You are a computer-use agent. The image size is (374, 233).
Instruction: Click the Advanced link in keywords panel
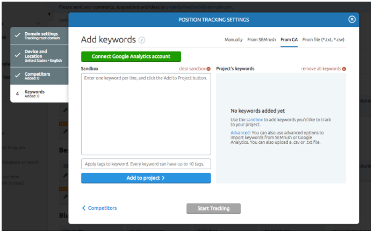tap(240, 133)
